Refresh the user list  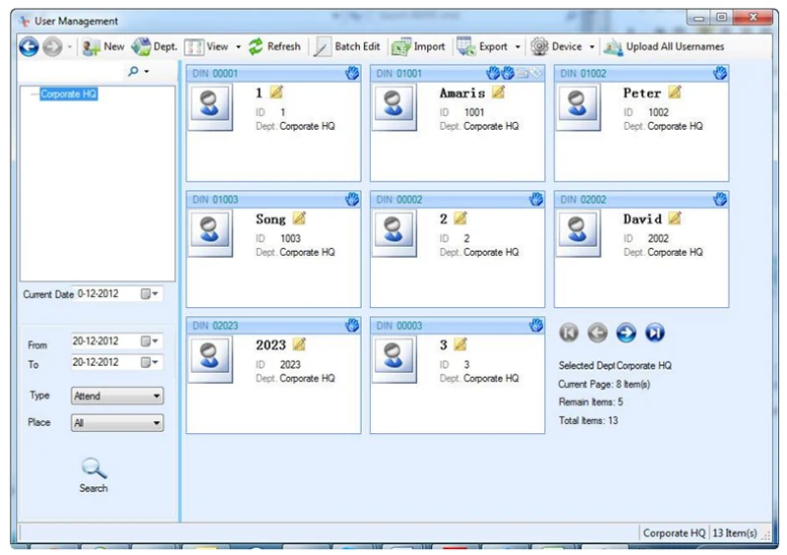click(274, 46)
